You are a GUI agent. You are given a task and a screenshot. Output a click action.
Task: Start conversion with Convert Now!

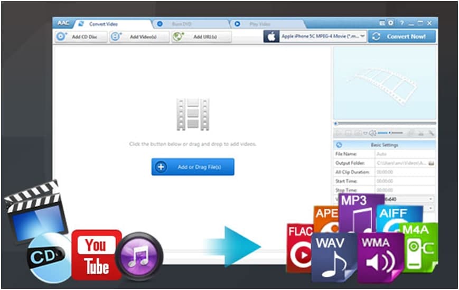click(x=402, y=36)
